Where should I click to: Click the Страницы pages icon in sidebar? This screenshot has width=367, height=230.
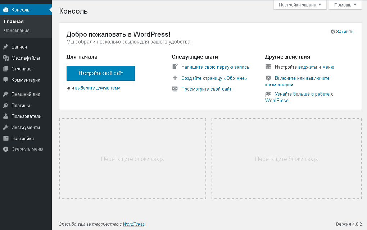[x=6, y=69]
